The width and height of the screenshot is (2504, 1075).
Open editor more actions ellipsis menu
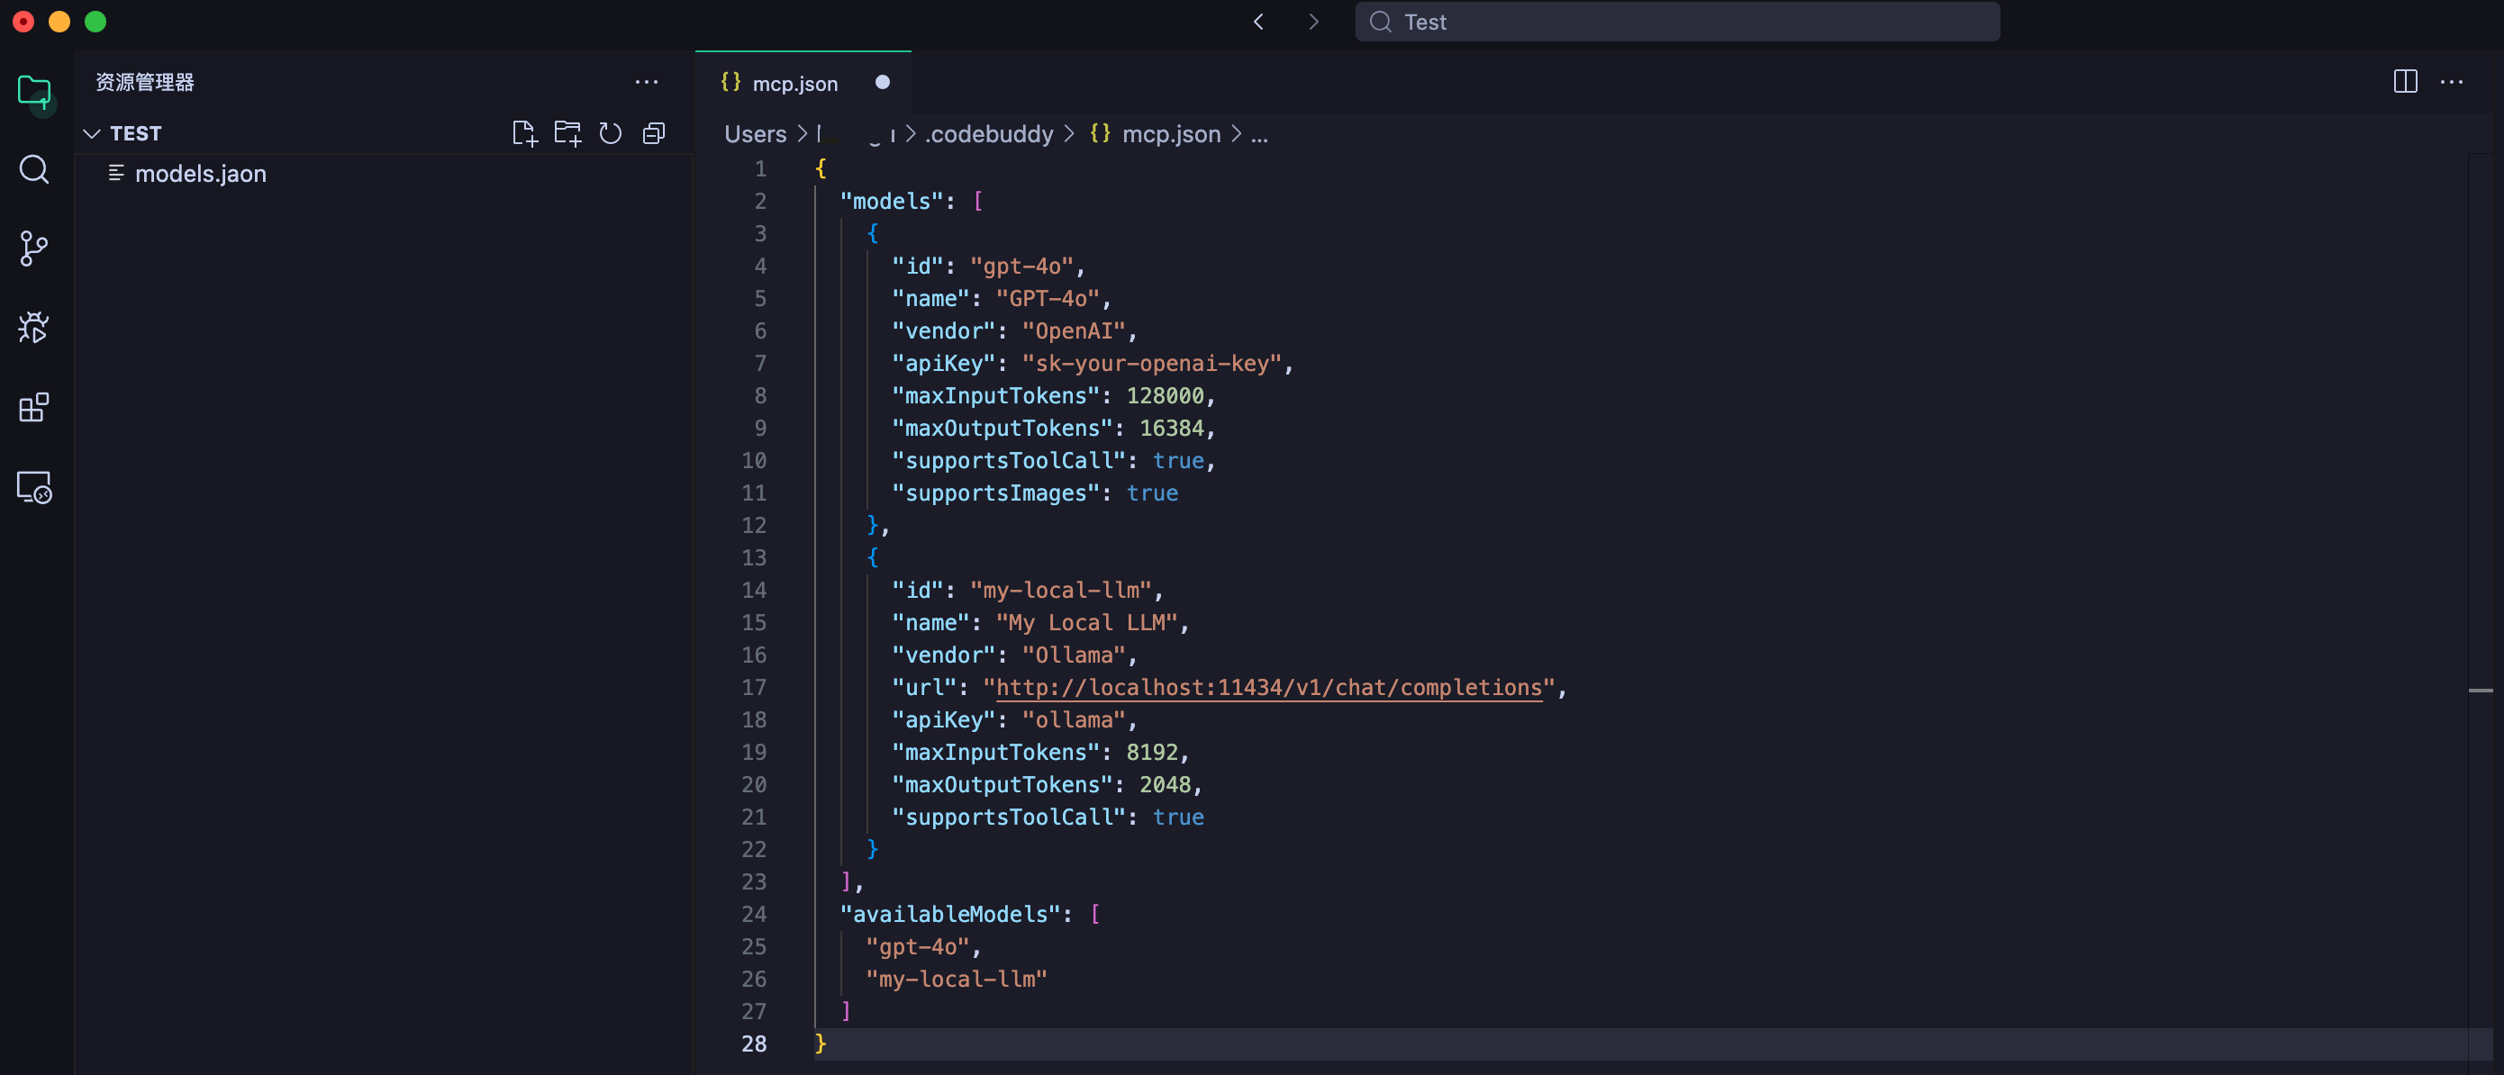(x=2452, y=82)
